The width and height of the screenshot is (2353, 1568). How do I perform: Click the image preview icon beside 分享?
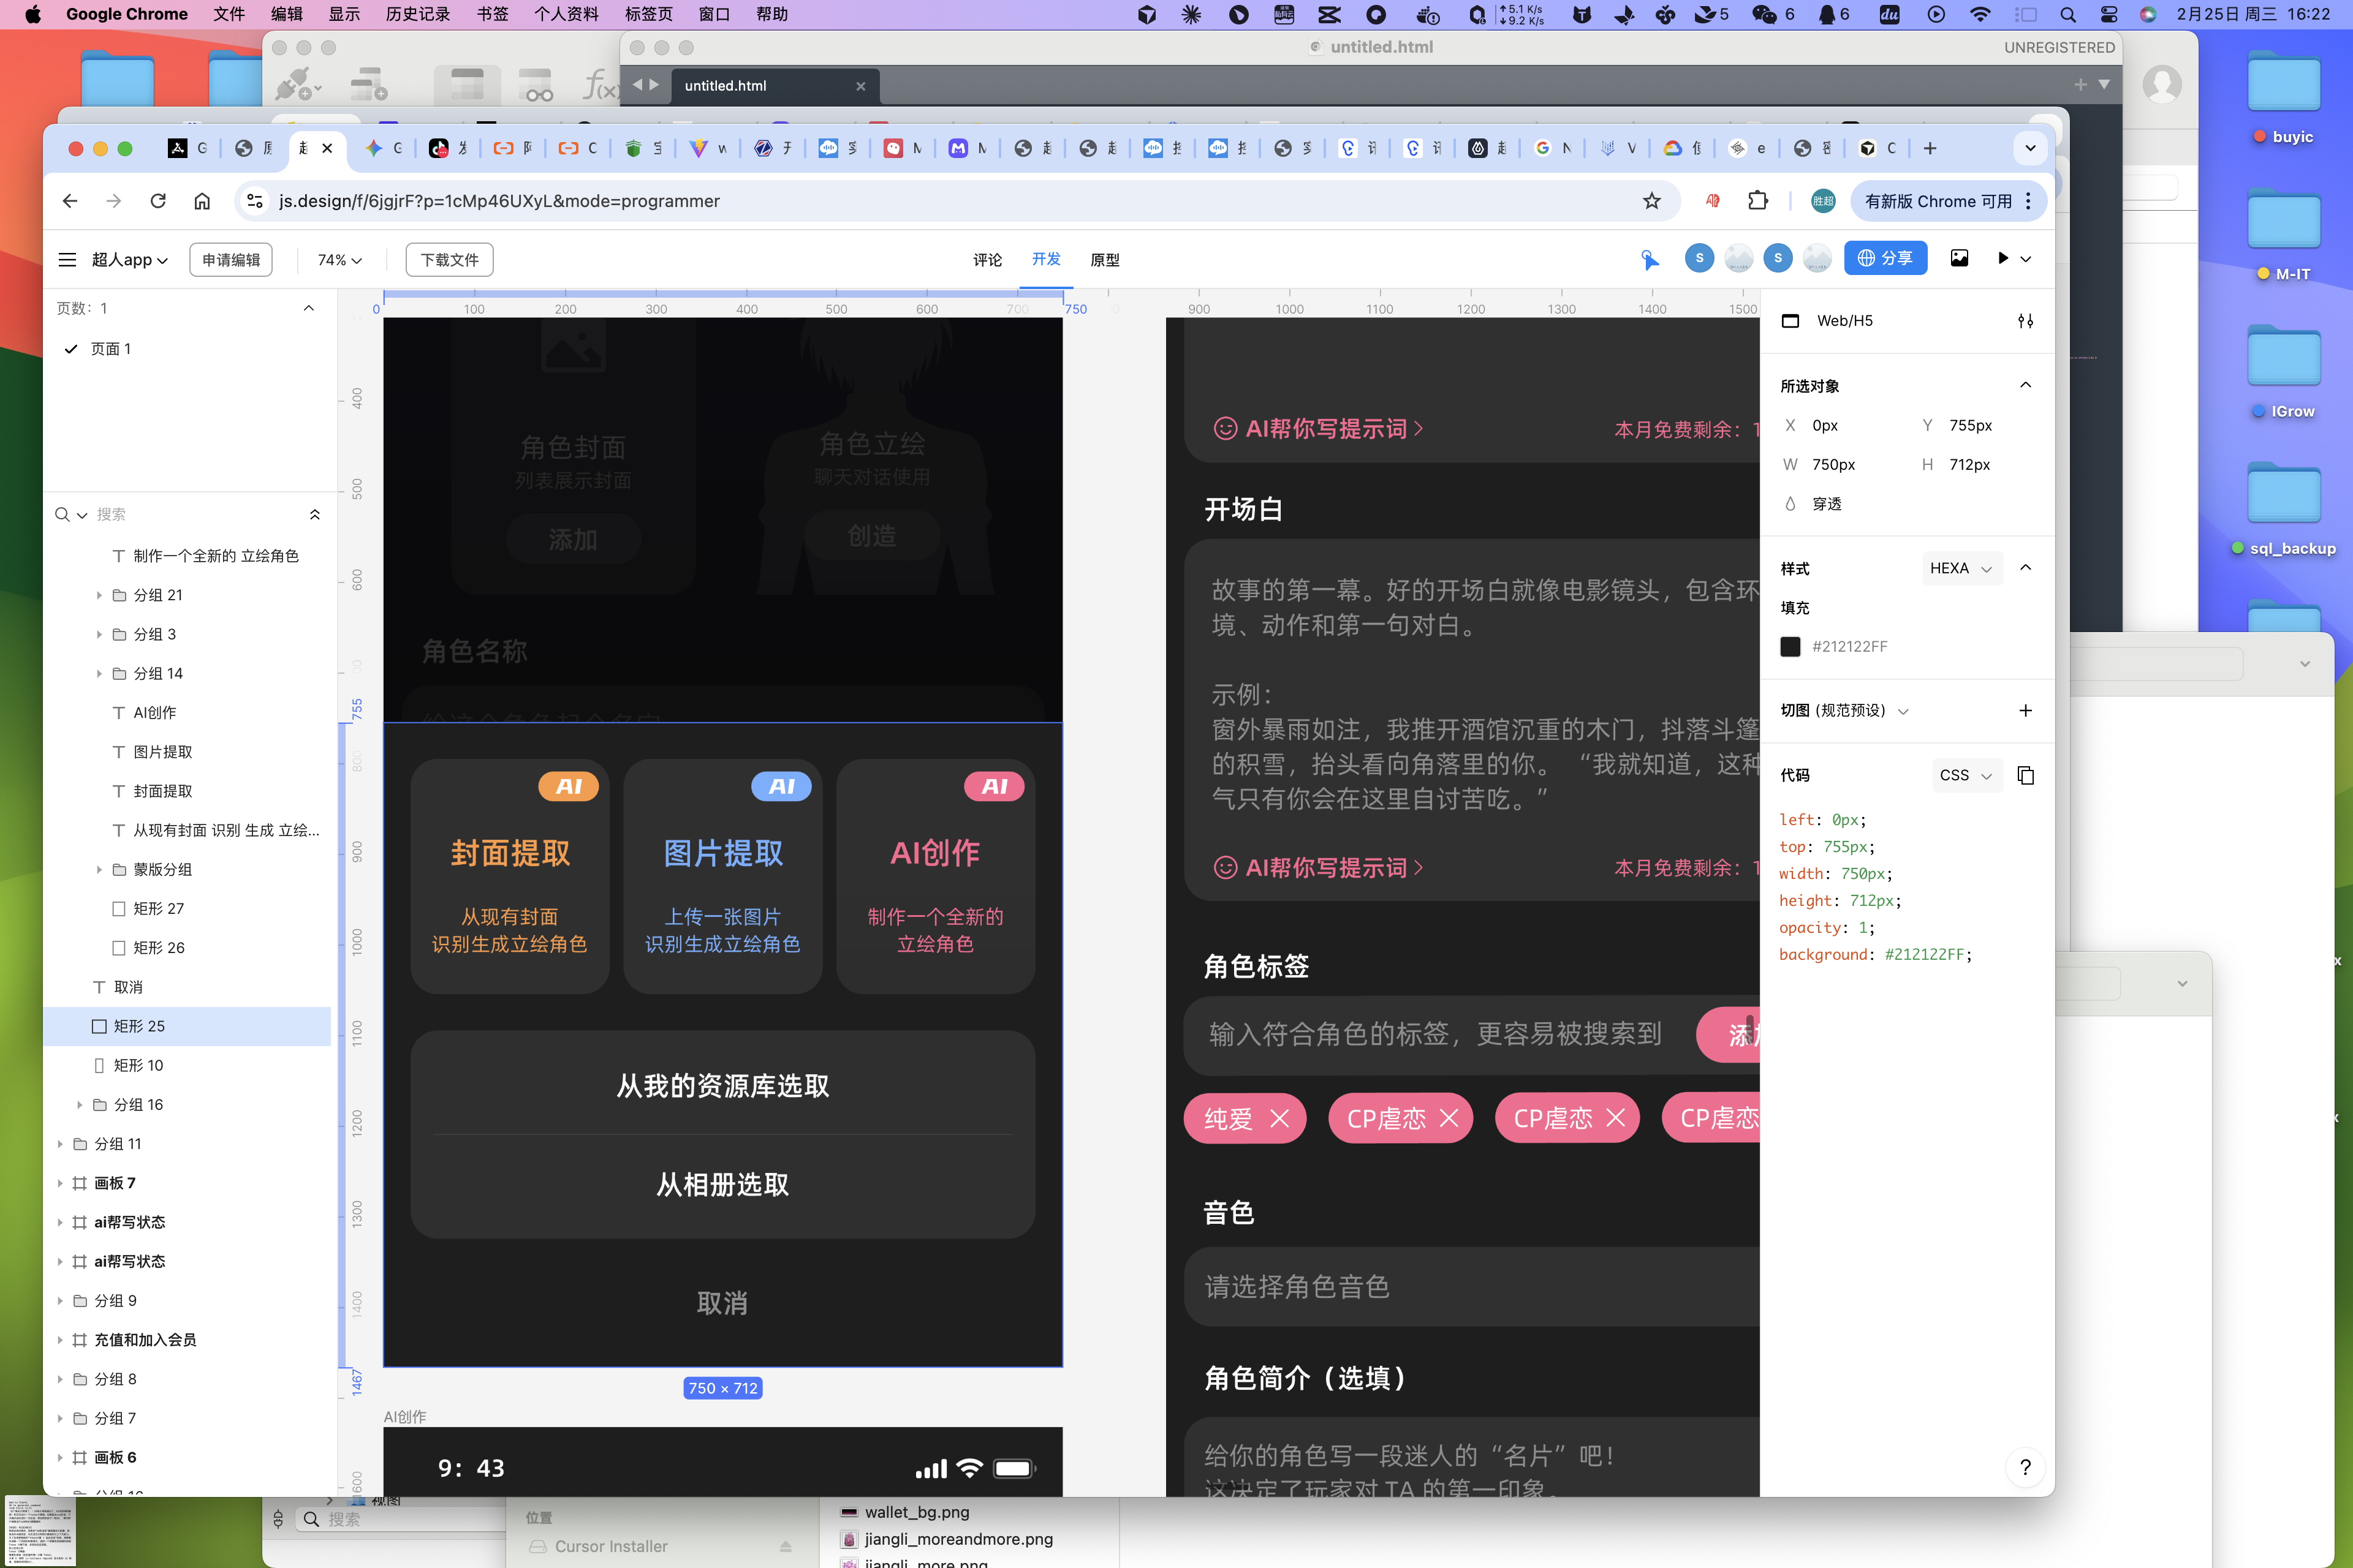tap(1959, 258)
